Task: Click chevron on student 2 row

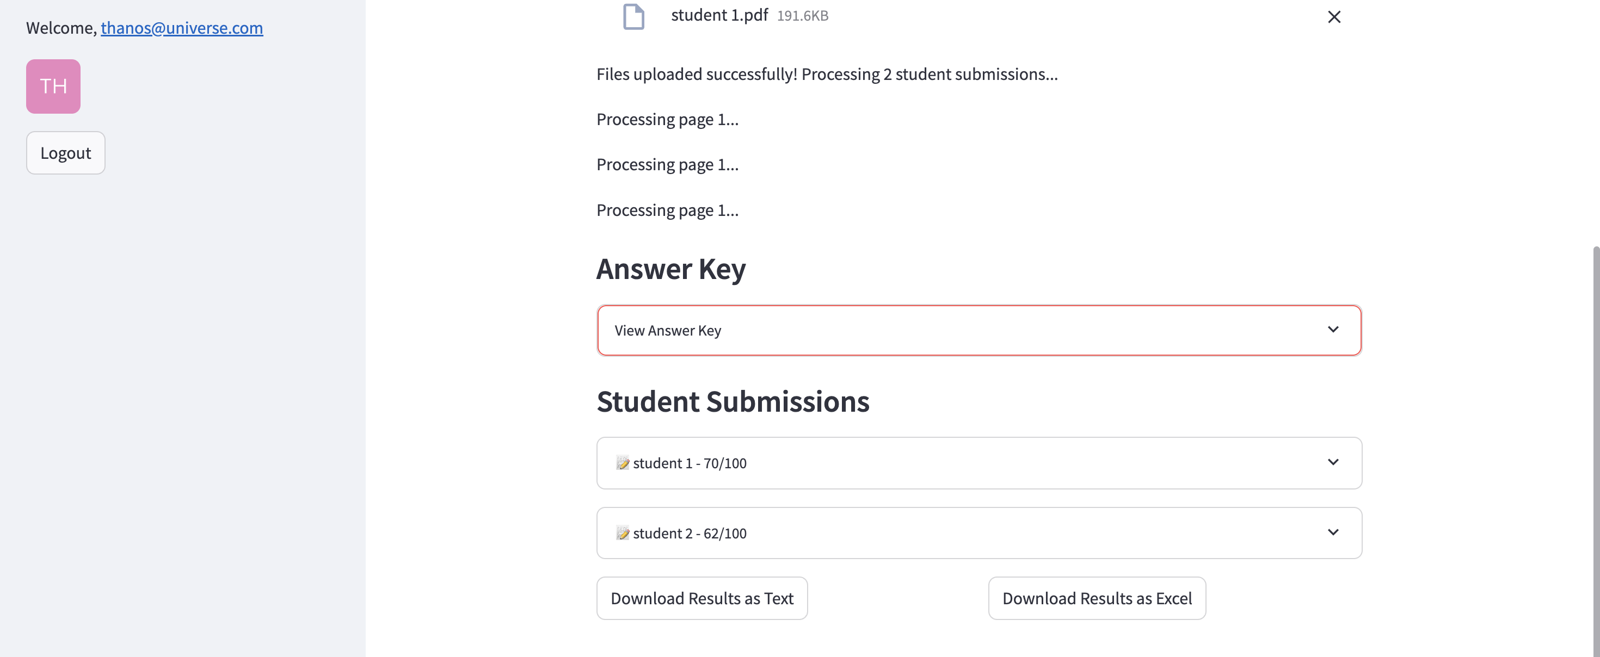Action: click(x=1333, y=532)
